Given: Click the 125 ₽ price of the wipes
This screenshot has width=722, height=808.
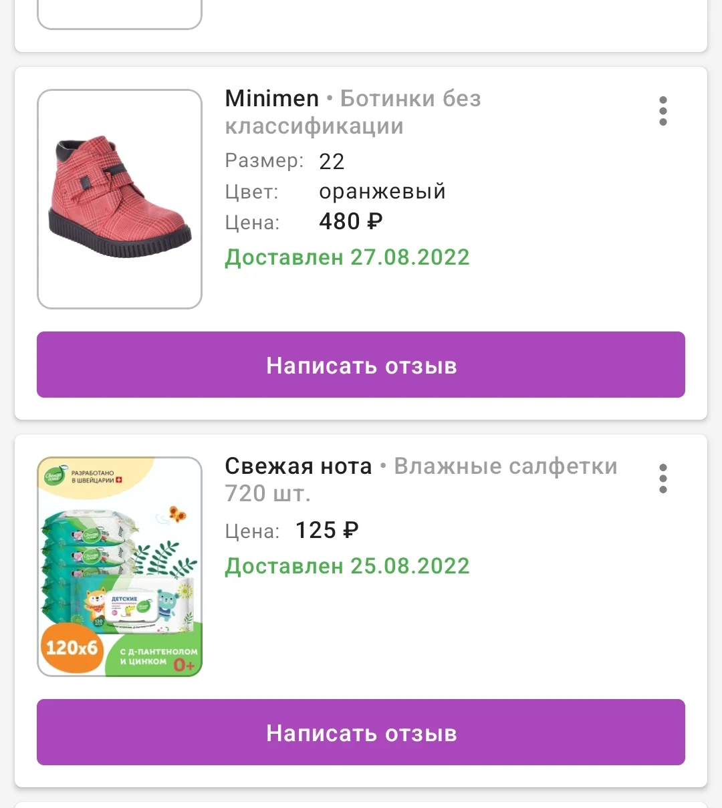Looking at the screenshot, I should 327,530.
